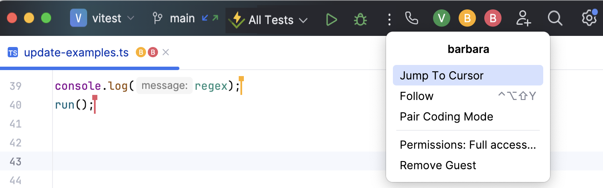Open the settings gear icon
Image resolution: width=603 pixels, height=188 pixels.
pos(589,18)
